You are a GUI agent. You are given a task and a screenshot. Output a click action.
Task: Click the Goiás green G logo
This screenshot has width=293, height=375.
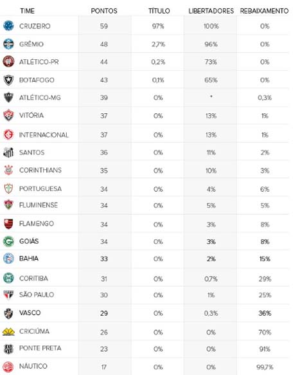[x=8, y=241]
